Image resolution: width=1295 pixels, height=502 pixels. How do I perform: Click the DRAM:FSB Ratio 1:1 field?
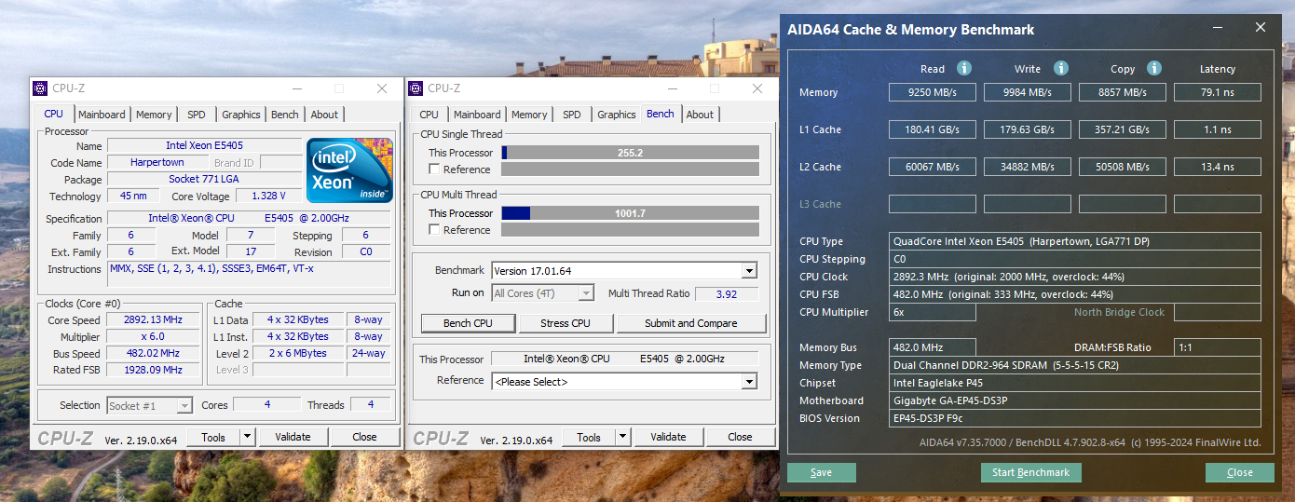(x=1218, y=347)
